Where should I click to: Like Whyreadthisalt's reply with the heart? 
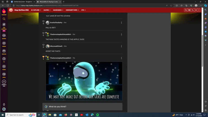(x=43, y=45)
